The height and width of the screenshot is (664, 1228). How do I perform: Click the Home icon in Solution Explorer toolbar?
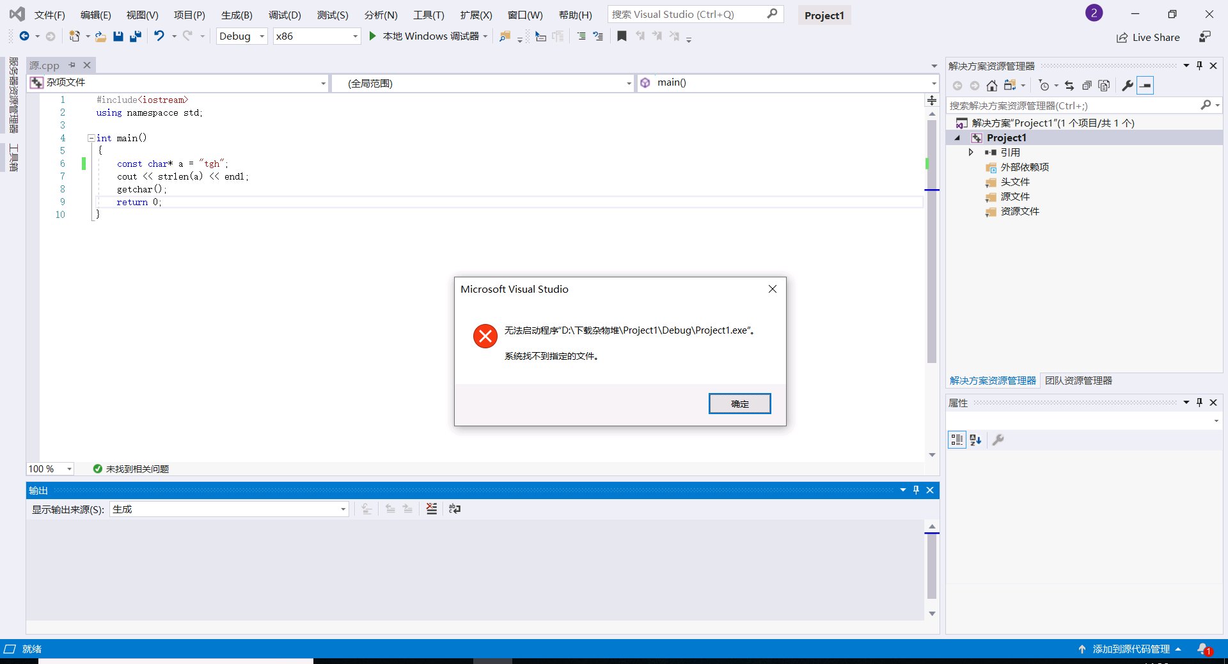992,86
